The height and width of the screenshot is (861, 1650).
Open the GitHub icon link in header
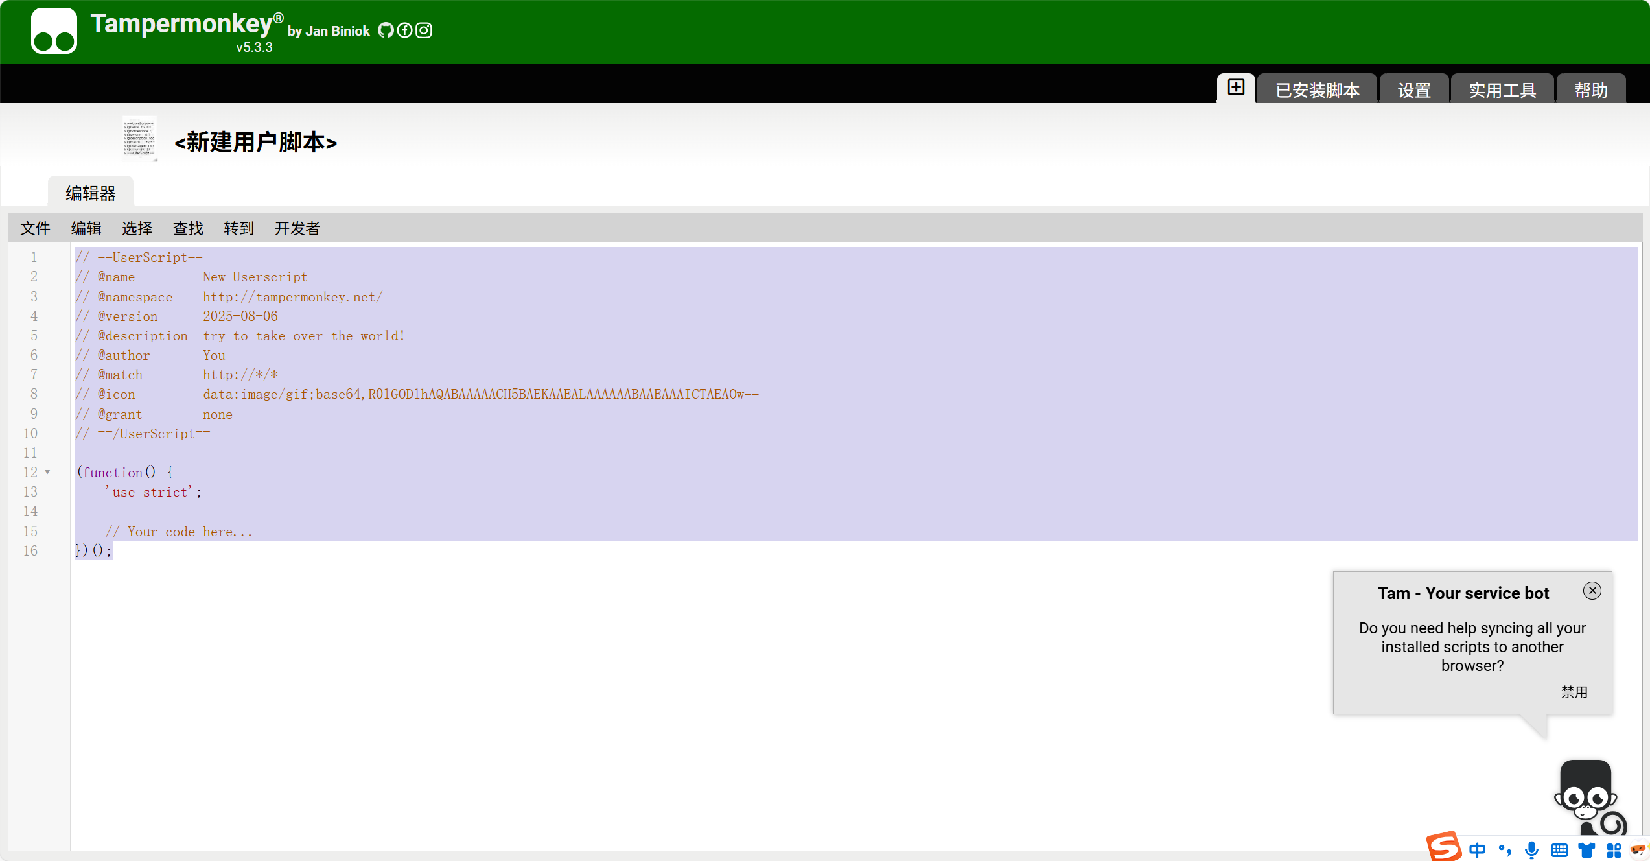click(386, 30)
